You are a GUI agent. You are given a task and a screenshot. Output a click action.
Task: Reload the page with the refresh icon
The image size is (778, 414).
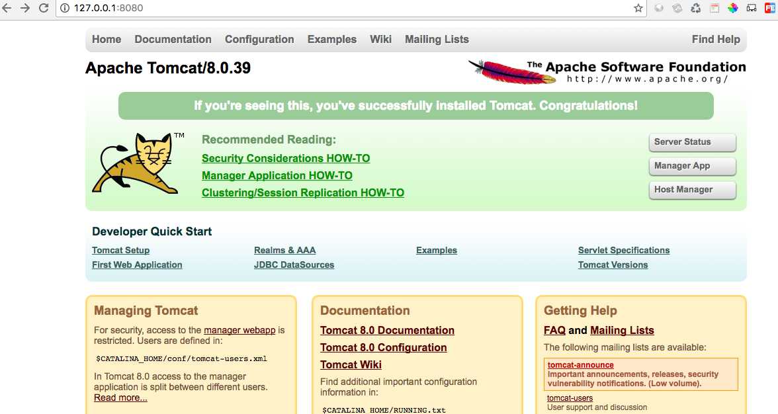click(44, 8)
